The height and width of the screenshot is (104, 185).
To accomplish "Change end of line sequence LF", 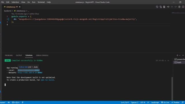I will point(148,103).
